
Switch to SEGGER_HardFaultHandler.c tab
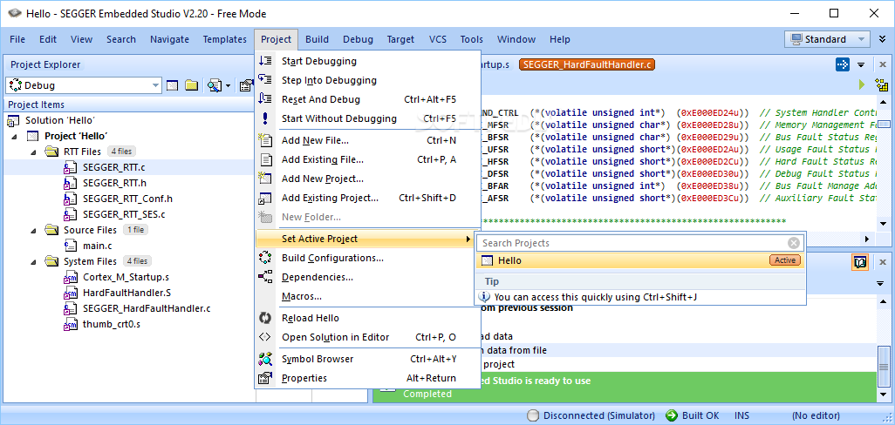pyautogui.click(x=587, y=64)
